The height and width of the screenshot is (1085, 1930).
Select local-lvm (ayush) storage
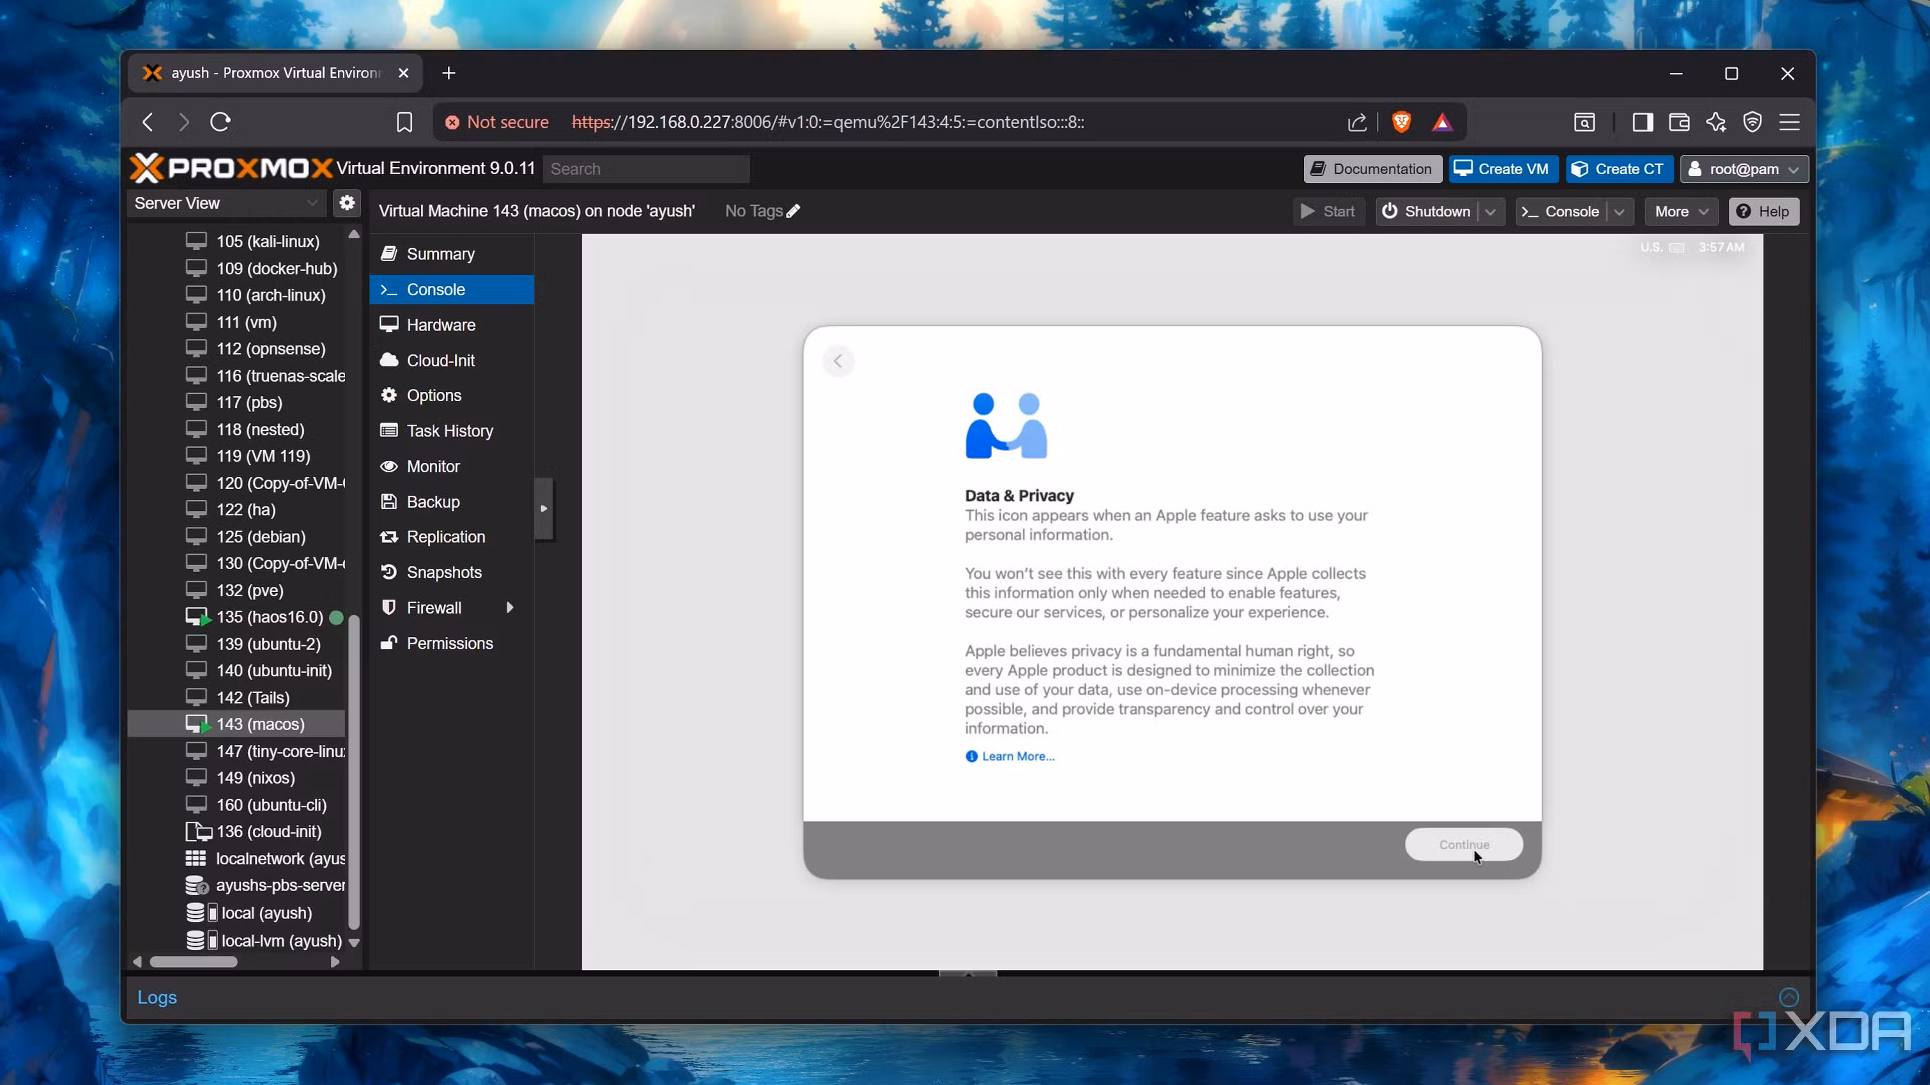236,940
